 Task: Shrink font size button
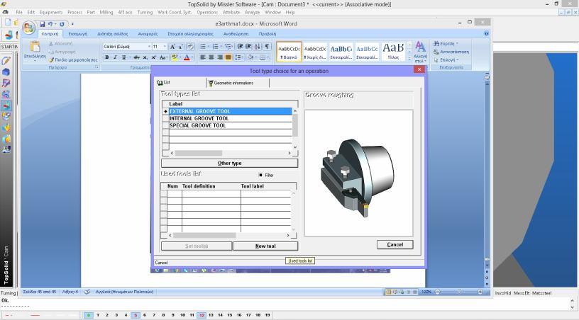(x=180, y=47)
